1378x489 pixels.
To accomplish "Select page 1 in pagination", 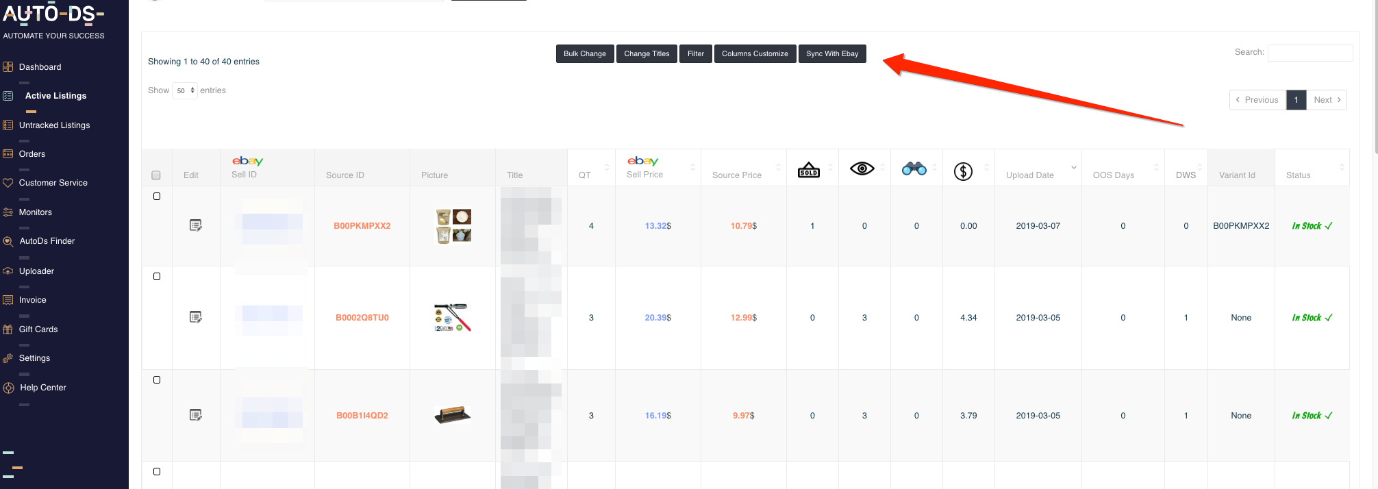I will pyautogui.click(x=1296, y=100).
